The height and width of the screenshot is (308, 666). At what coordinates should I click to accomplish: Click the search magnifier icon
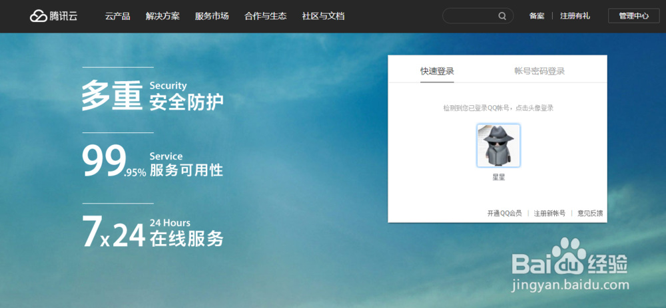(502, 16)
